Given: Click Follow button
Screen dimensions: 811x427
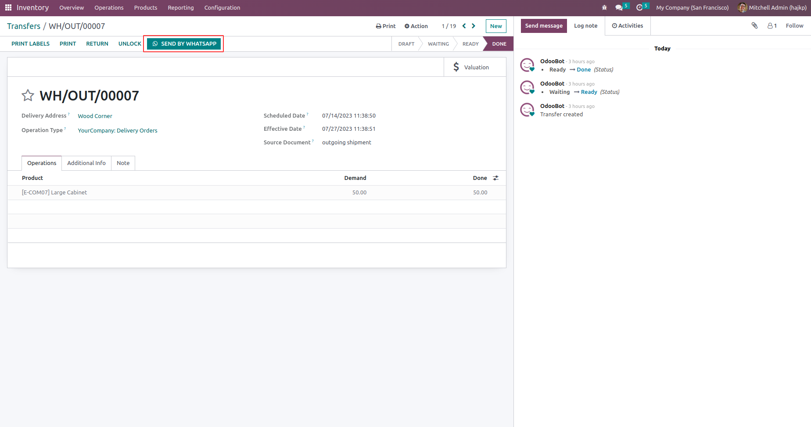Looking at the screenshot, I should 794,25.
